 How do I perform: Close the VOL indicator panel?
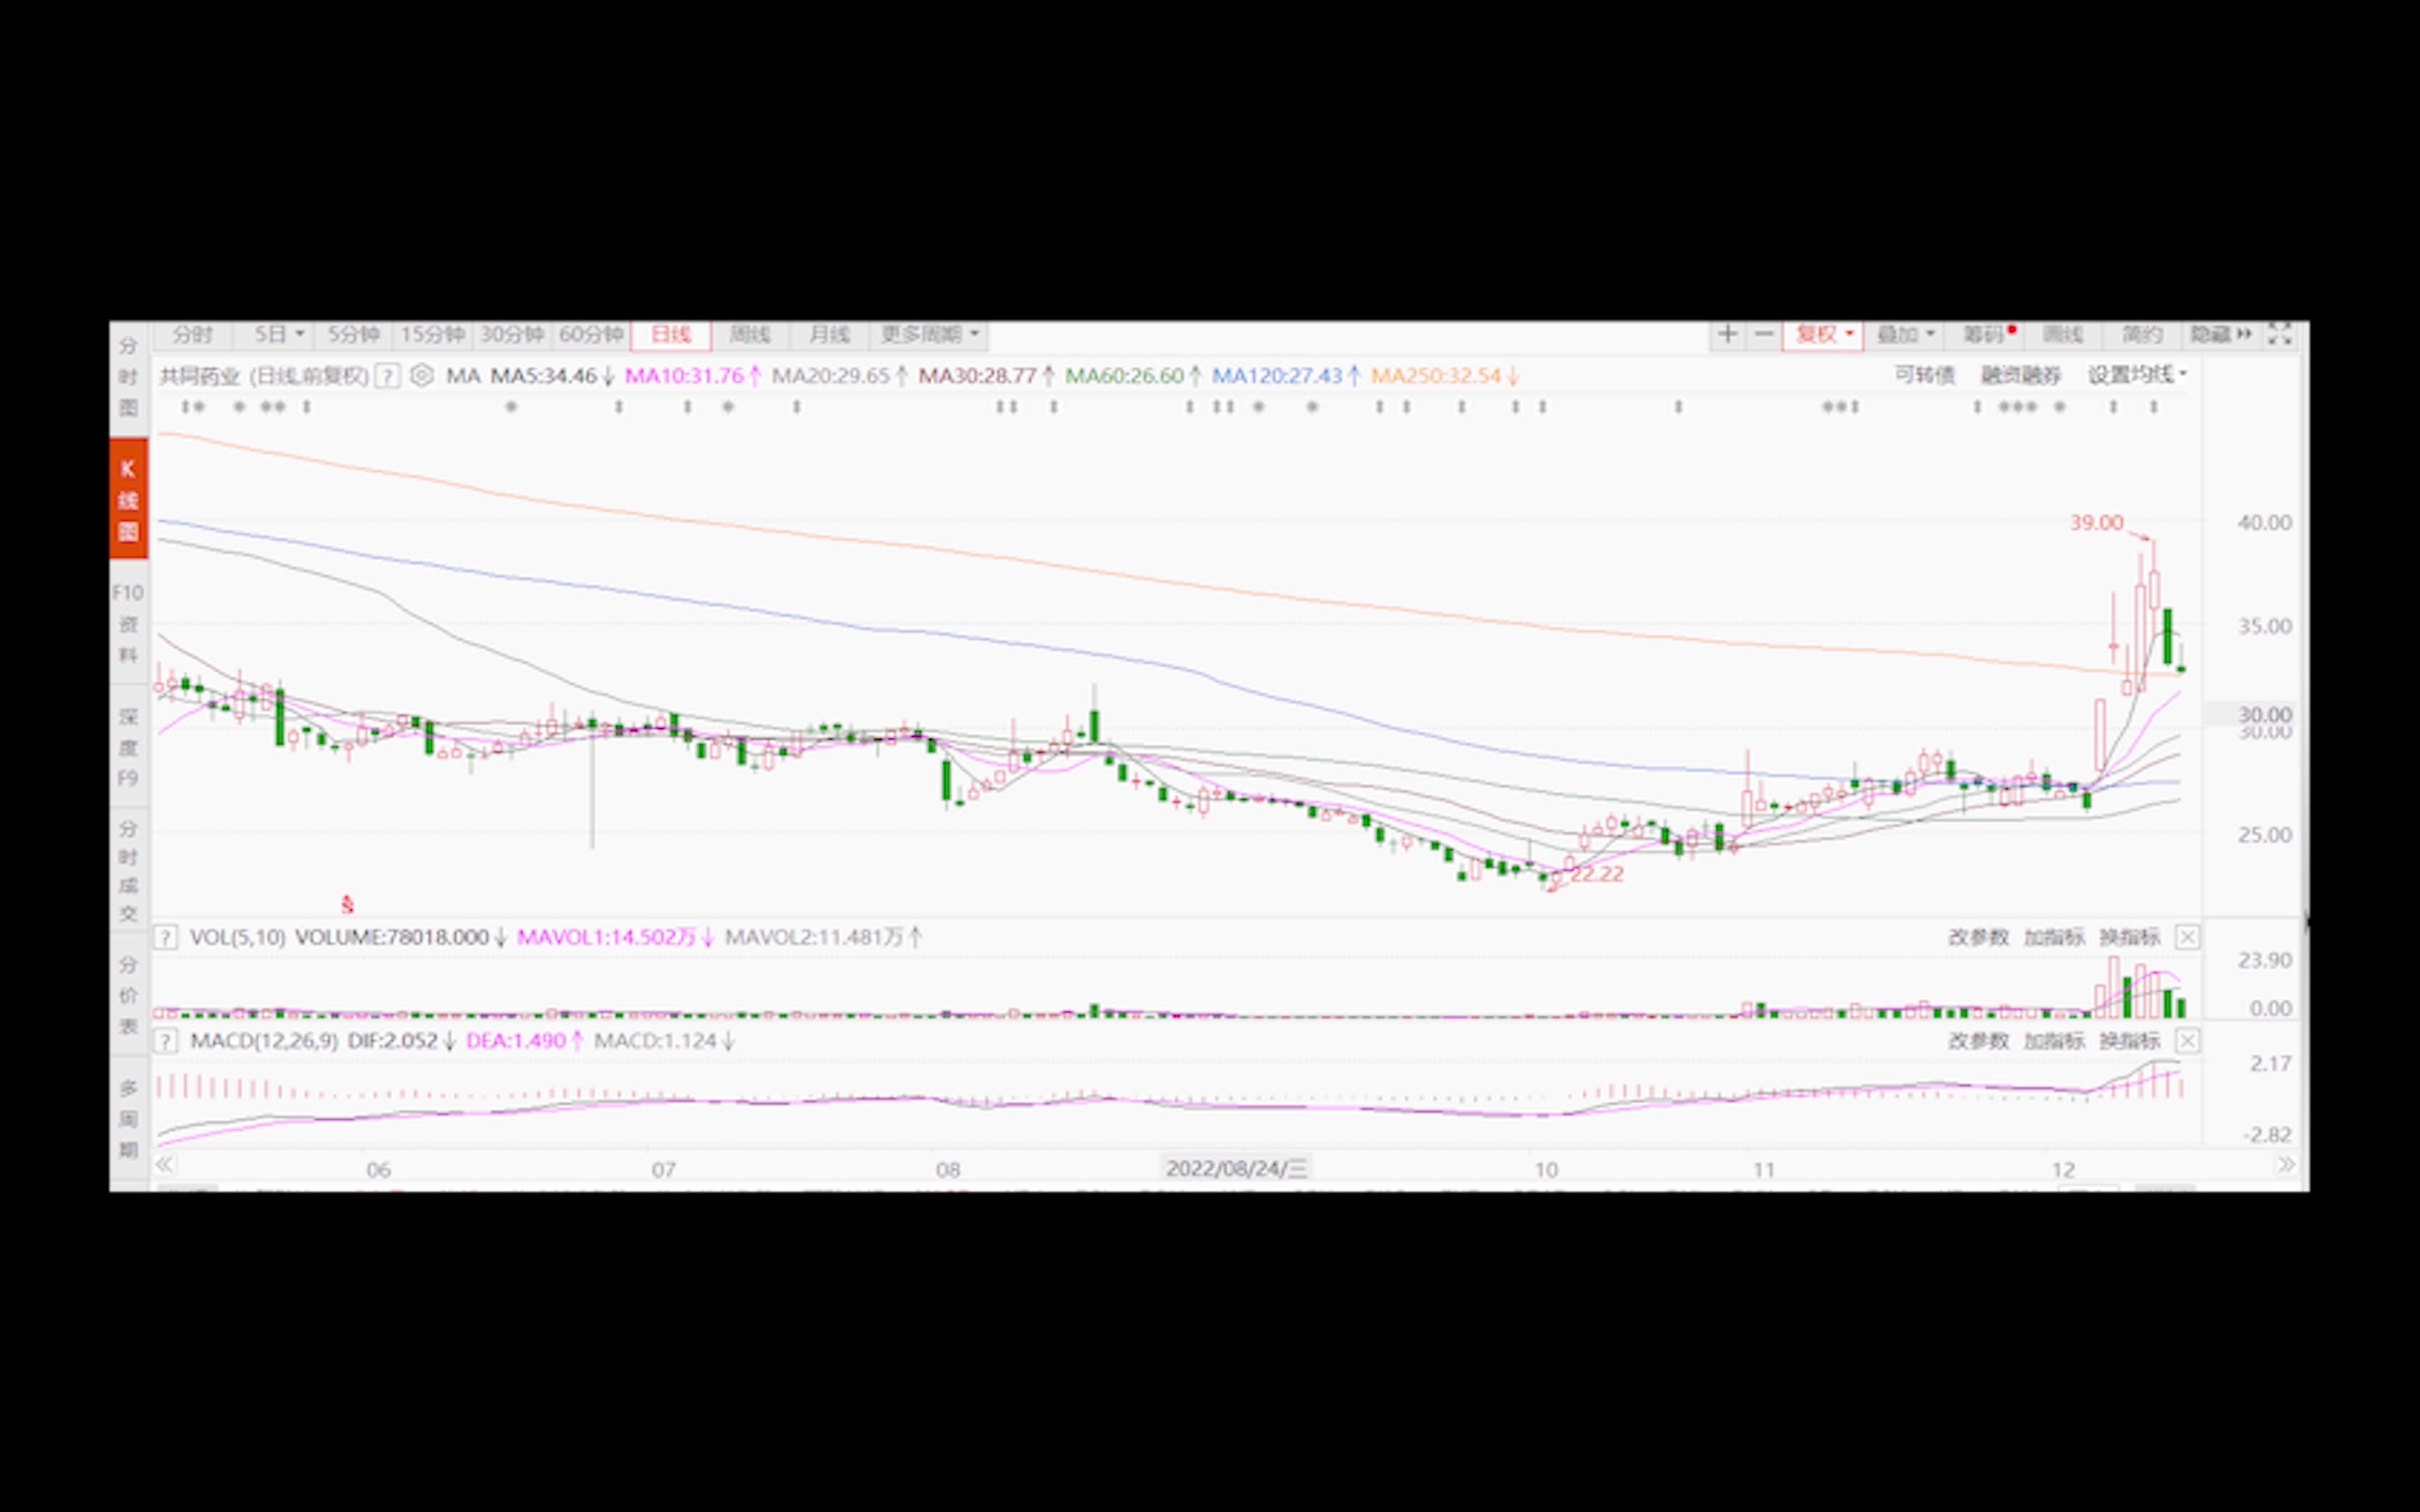[x=2187, y=938]
